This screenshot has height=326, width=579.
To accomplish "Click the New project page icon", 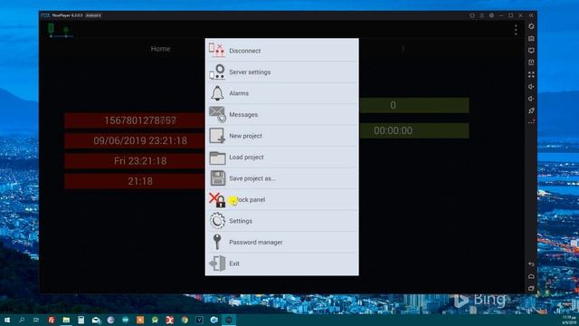I will [x=217, y=136].
